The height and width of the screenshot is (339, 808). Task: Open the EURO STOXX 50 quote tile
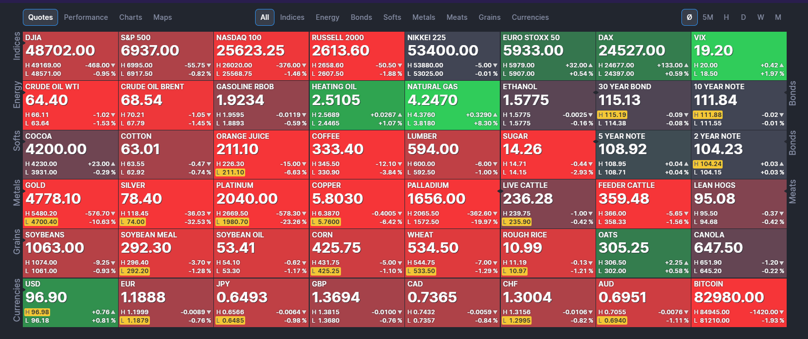coord(548,56)
